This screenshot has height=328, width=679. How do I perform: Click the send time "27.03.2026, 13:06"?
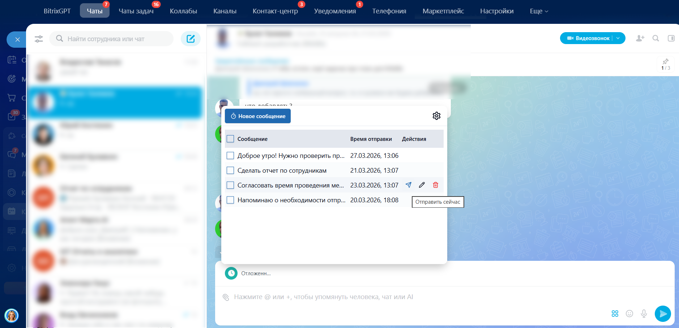[x=374, y=156]
